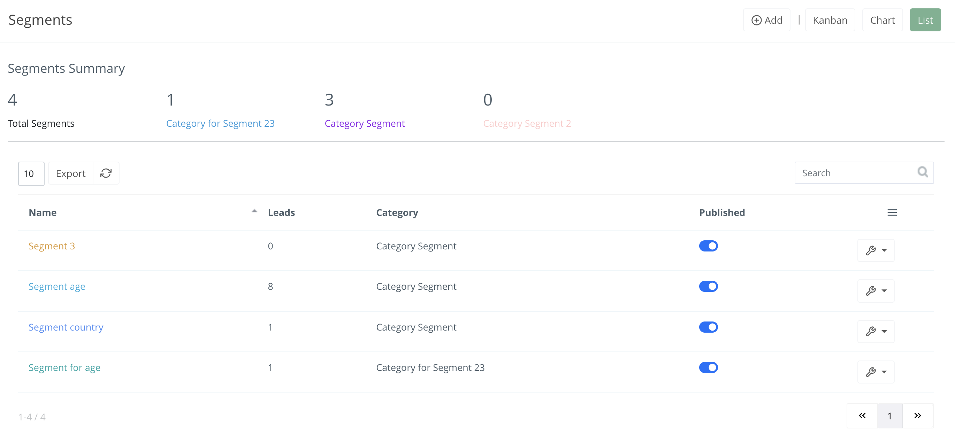Screen dimensions: 955x434
Task: Switch to the Chart view
Action: (x=883, y=20)
